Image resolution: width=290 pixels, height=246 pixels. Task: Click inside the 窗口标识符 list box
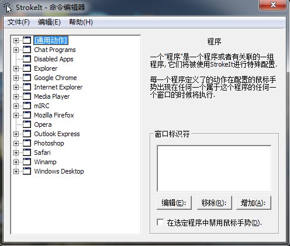(x=214, y=168)
